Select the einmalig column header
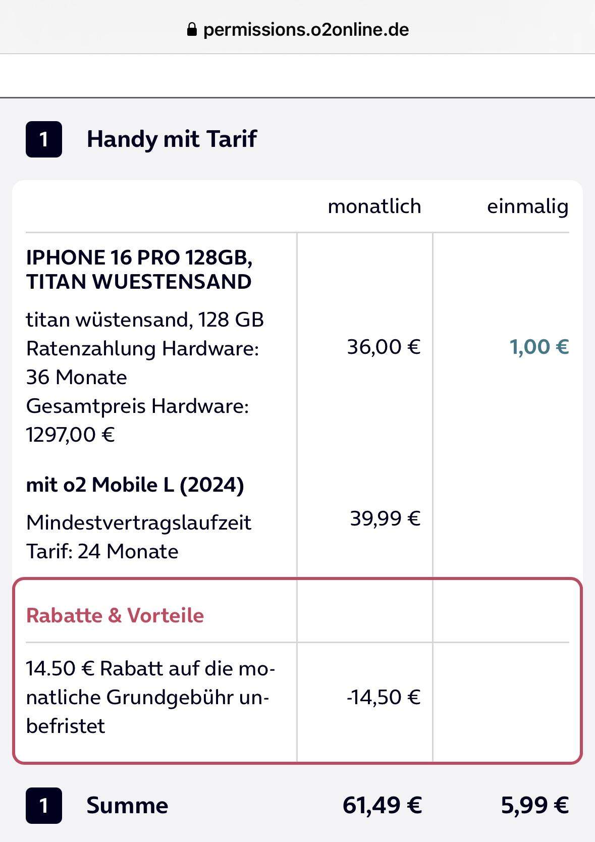The height and width of the screenshot is (842, 595). click(528, 205)
